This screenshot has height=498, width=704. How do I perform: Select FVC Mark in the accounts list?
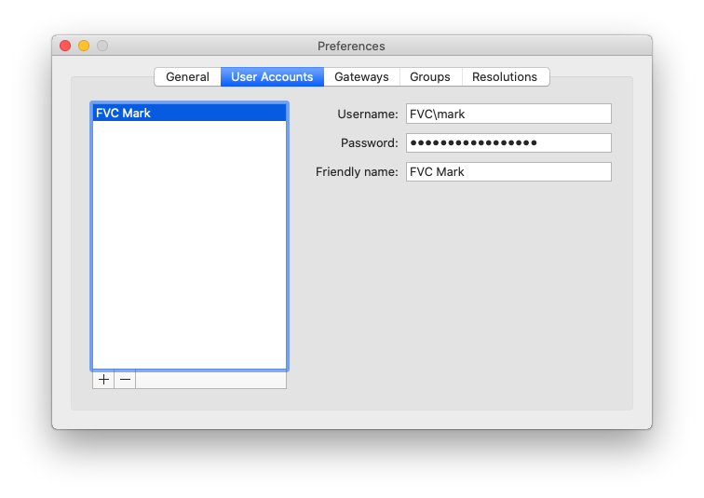pos(189,113)
